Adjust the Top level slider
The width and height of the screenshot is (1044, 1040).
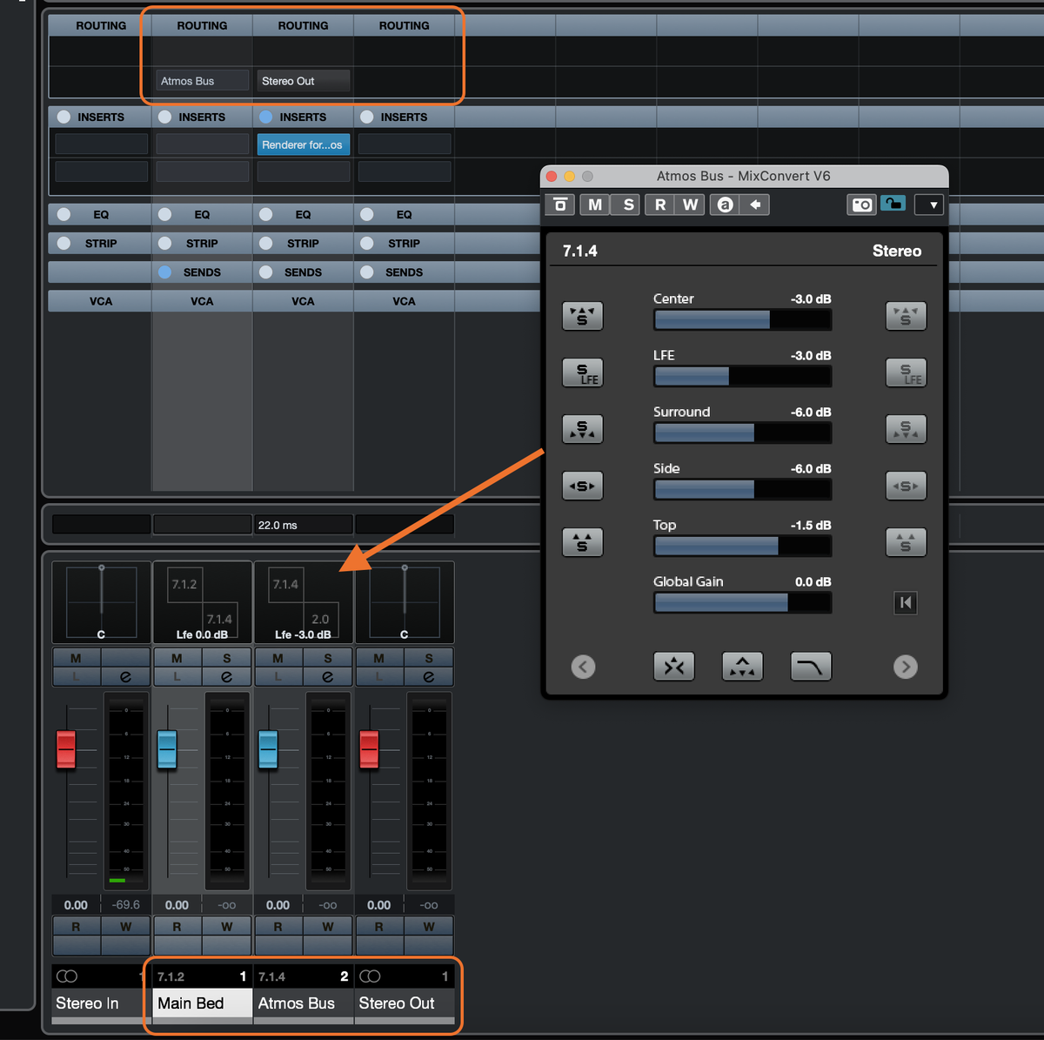(742, 546)
